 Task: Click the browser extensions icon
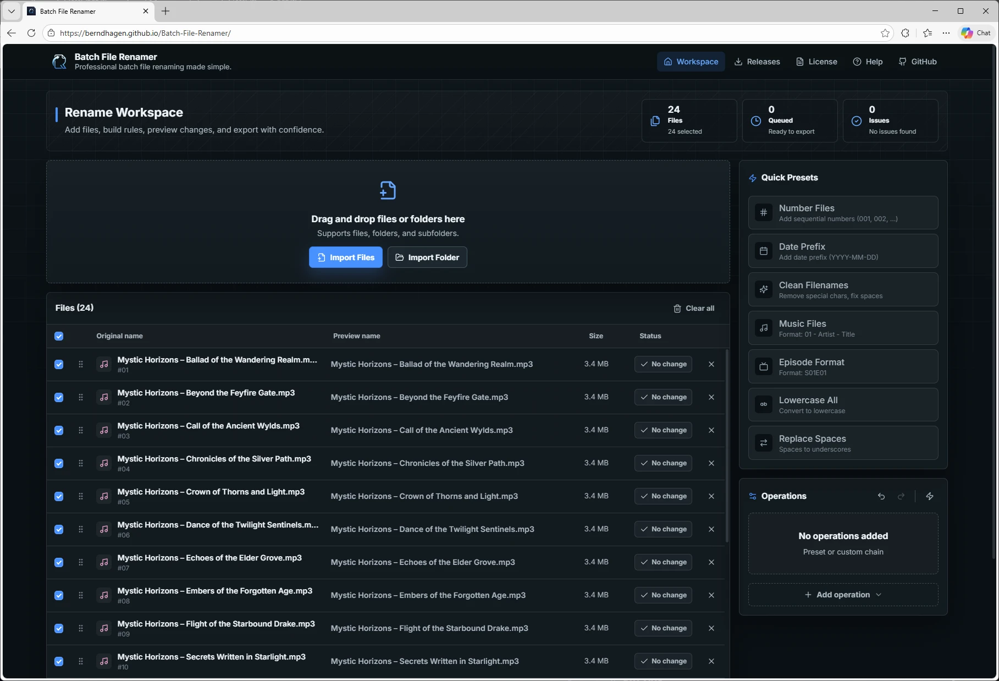pos(906,33)
